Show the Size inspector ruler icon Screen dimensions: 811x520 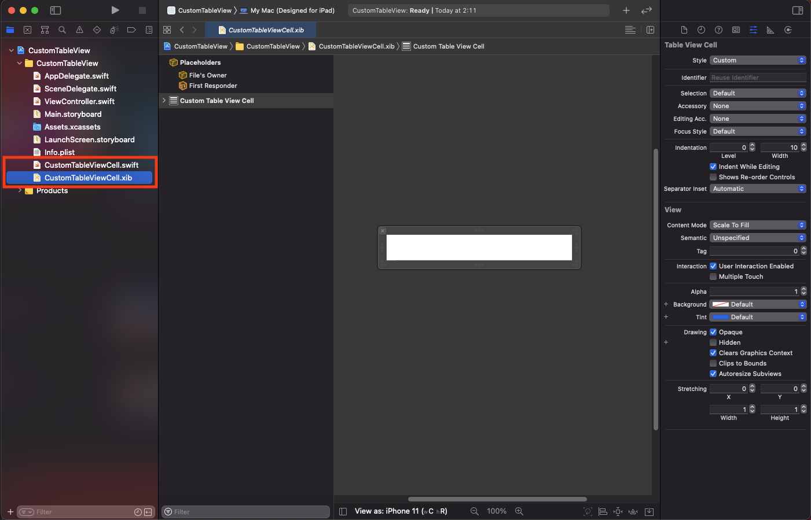pyautogui.click(x=770, y=29)
